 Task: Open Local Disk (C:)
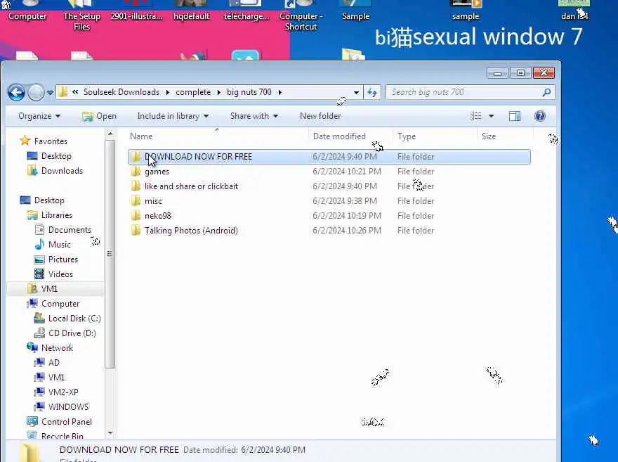click(74, 319)
